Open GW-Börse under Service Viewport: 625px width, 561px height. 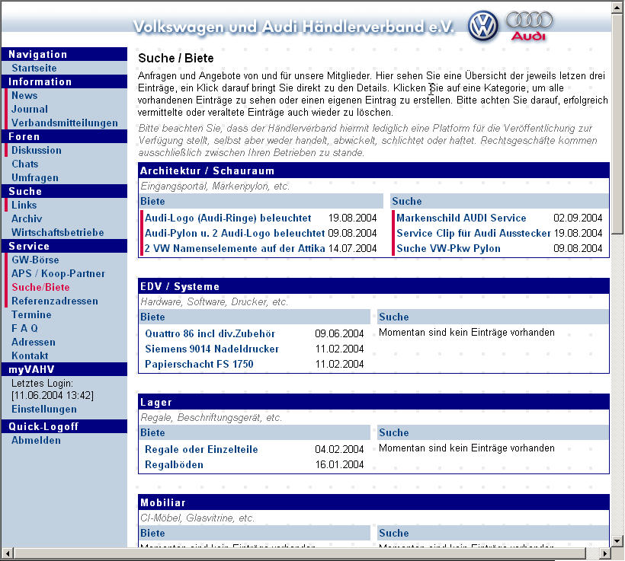(35, 260)
